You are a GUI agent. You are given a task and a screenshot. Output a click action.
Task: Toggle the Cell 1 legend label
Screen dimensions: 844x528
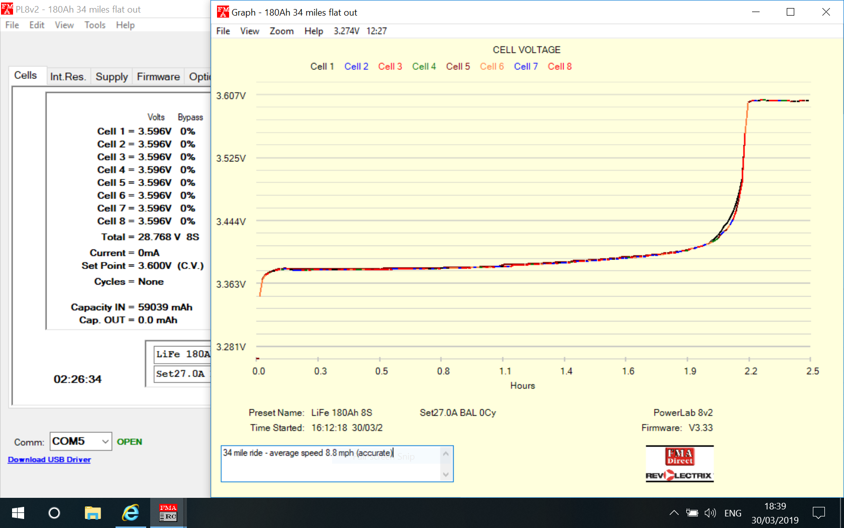322,66
